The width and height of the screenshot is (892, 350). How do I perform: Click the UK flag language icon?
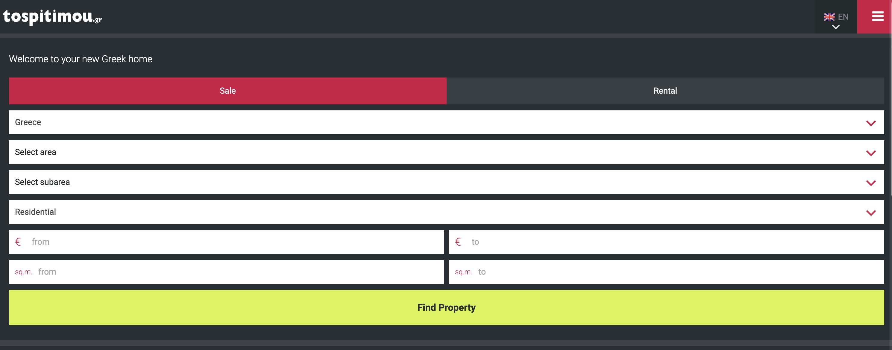point(829,17)
